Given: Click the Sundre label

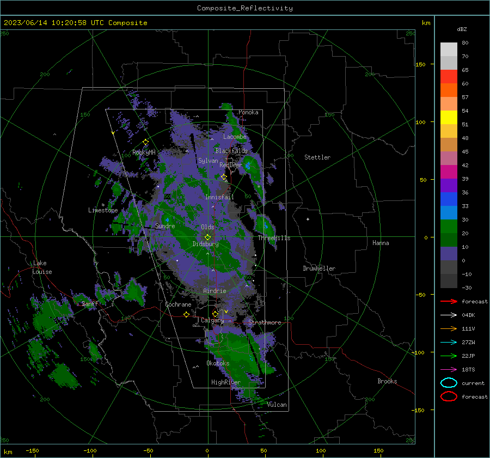Looking at the screenshot, I should tap(165, 226).
